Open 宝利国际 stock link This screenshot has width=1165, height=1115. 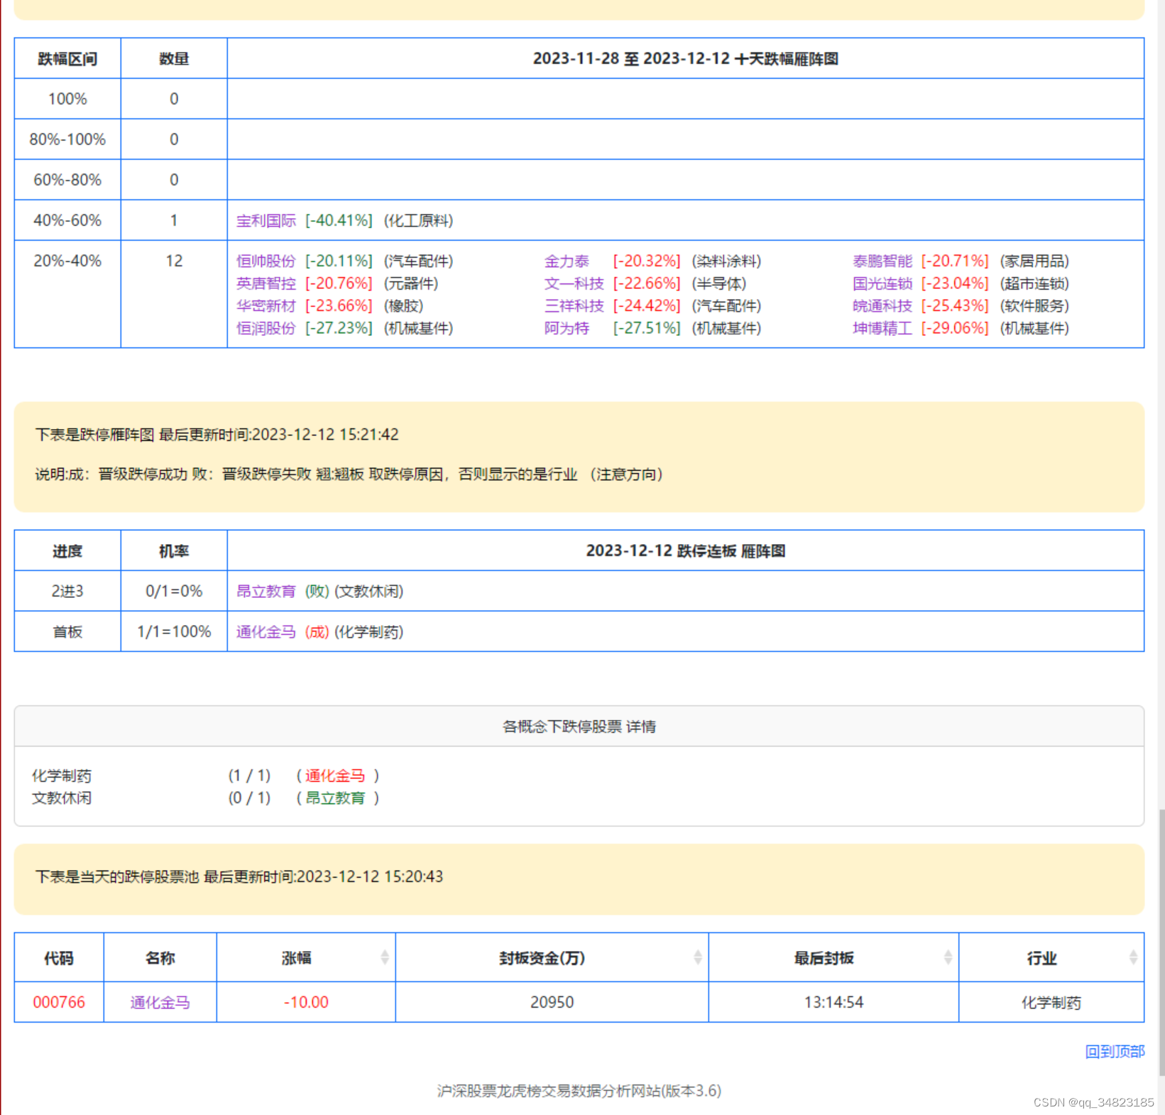point(266,221)
